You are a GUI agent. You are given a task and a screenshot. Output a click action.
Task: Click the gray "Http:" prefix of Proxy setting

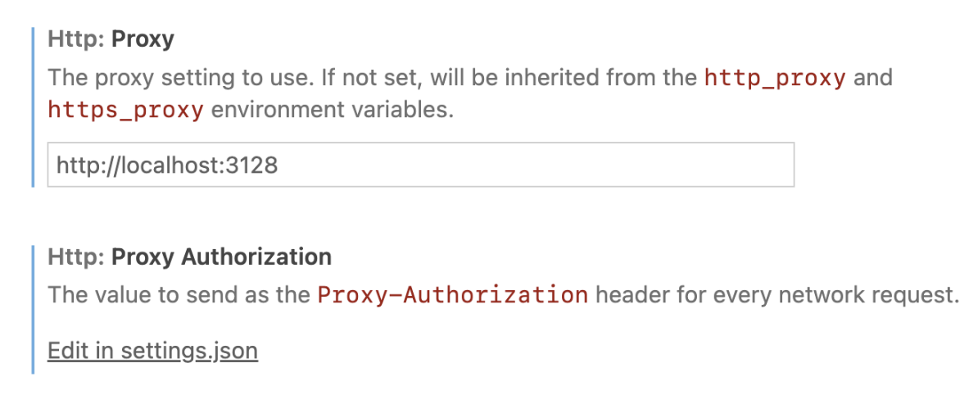pyautogui.click(x=76, y=39)
